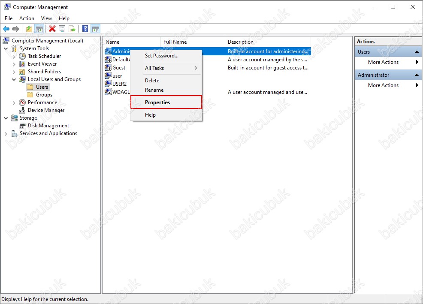
Task: Click the Local Users and Groups icon
Action: (22, 79)
